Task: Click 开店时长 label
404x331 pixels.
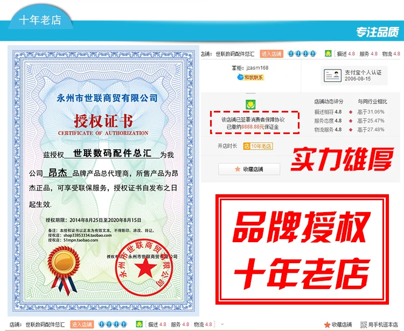Action: 227,146
